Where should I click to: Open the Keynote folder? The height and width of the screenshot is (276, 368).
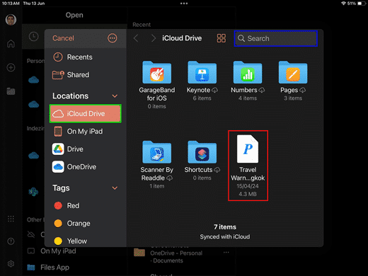pos(202,81)
